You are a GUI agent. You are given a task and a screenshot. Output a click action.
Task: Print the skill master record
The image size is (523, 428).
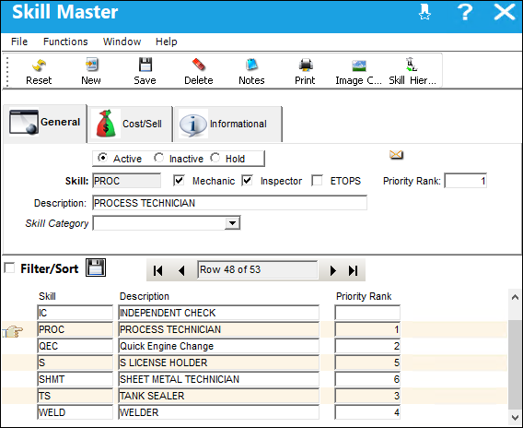coord(305,71)
